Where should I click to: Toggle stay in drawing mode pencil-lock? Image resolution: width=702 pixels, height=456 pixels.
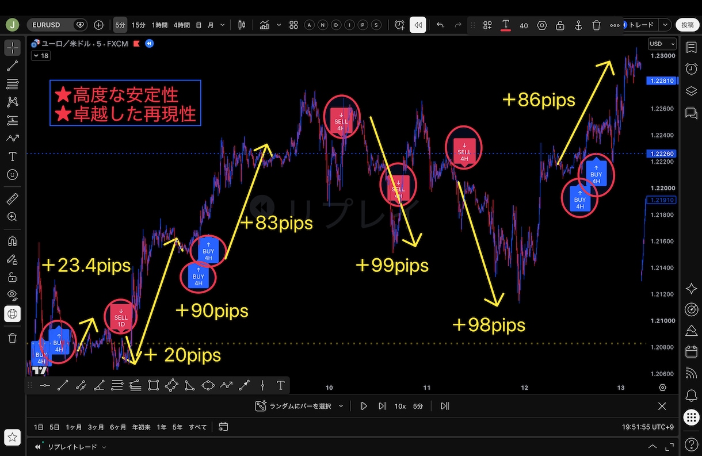pos(12,259)
